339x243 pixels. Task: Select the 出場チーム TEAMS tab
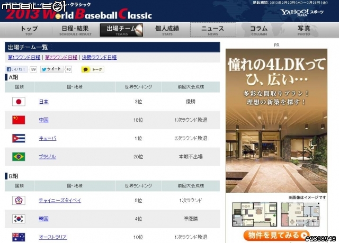pos(121,30)
